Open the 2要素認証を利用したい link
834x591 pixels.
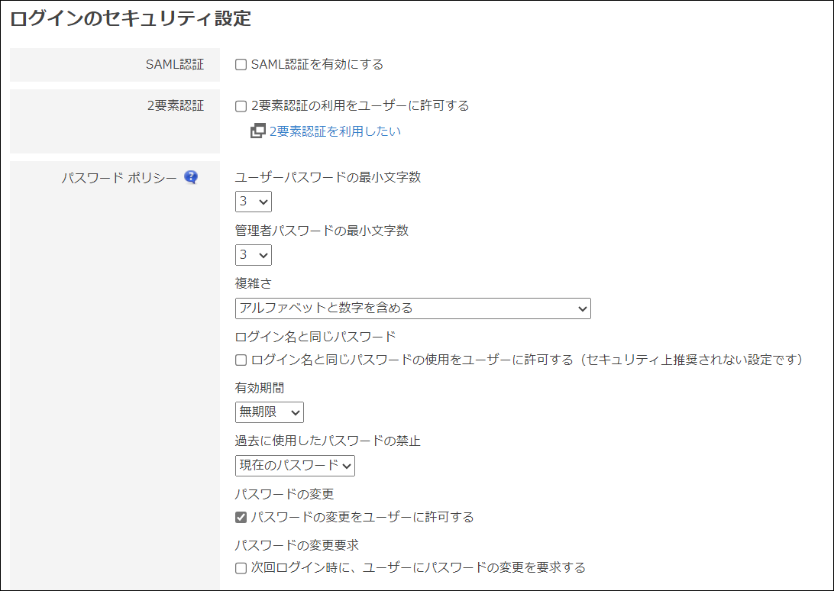pos(335,131)
